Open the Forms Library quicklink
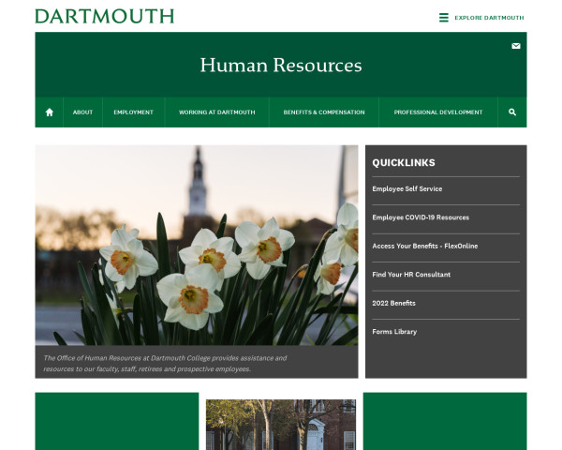562x450 pixels. pyautogui.click(x=394, y=332)
